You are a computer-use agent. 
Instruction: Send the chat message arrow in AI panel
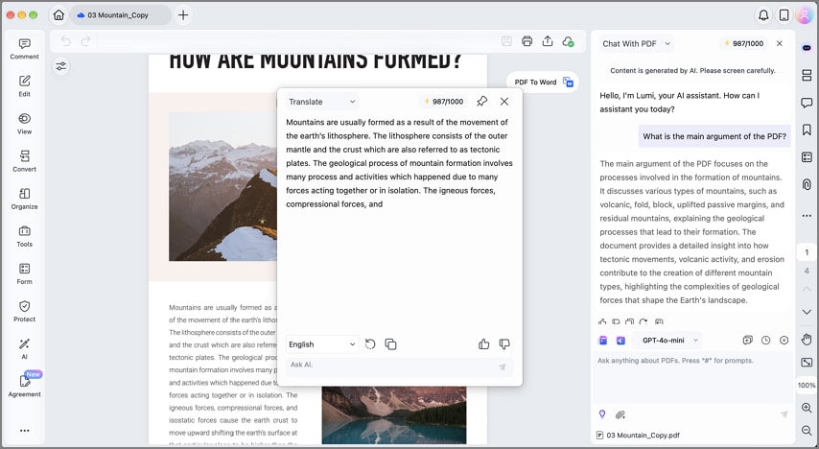(784, 414)
